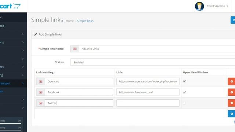Open the user avatar picture
The height and width of the screenshot is (132, 235).
[199, 6]
